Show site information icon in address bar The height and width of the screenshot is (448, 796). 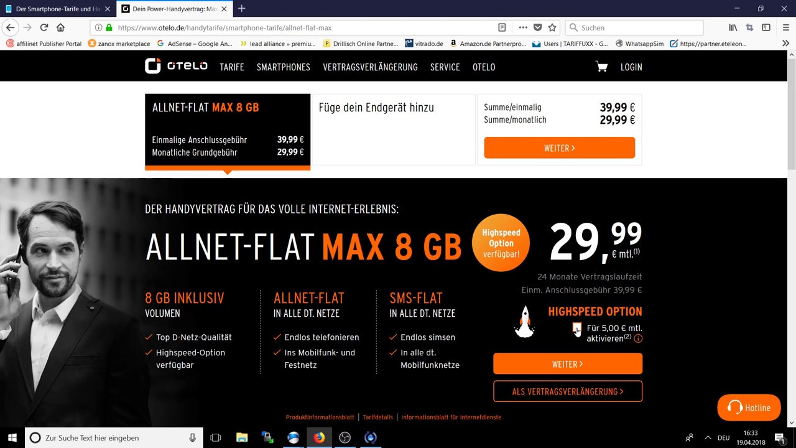(99, 27)
